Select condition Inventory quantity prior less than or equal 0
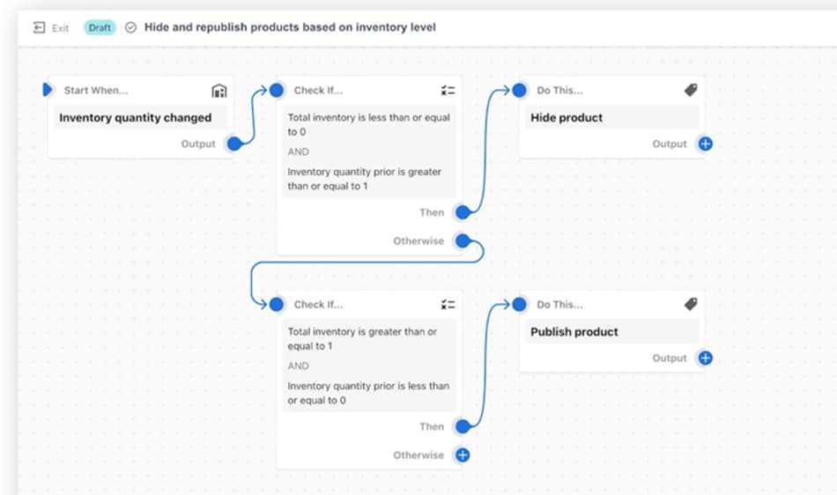Viewport: 837px width, 495px height. tap(369, 393)
